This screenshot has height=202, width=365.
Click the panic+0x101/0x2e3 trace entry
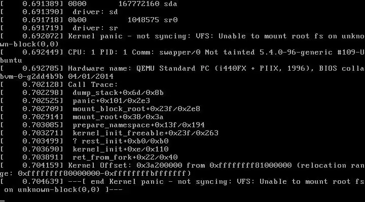pos(111,101)
